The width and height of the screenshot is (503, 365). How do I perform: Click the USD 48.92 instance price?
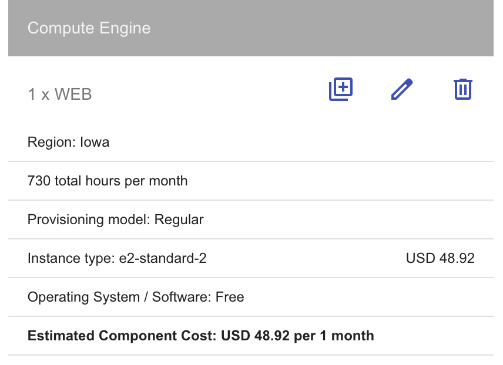pyautogui.click(x=440, y=258)
